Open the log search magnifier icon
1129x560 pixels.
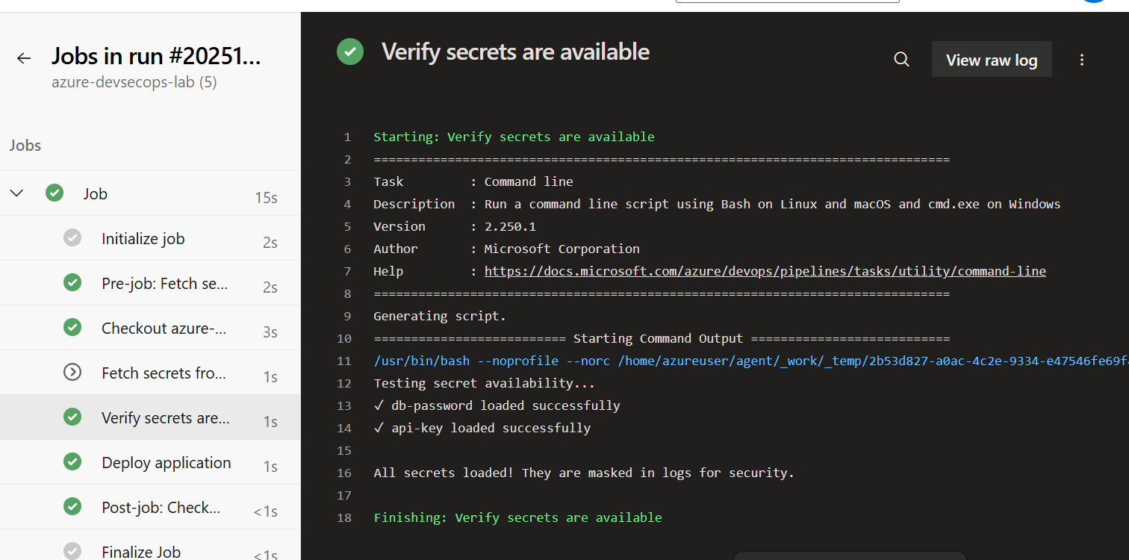point(901,60)
